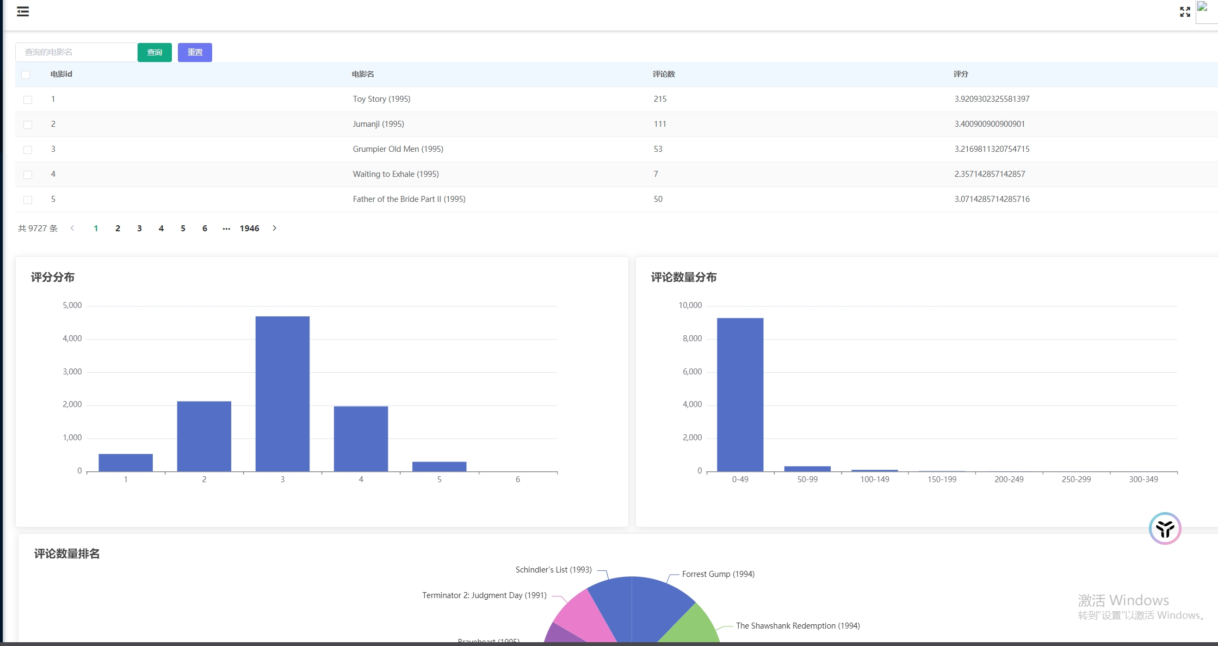Click rating bar 5 in 评分分布 chart
The height and width of the screenshot is (646, 1218).
point(439,466)
